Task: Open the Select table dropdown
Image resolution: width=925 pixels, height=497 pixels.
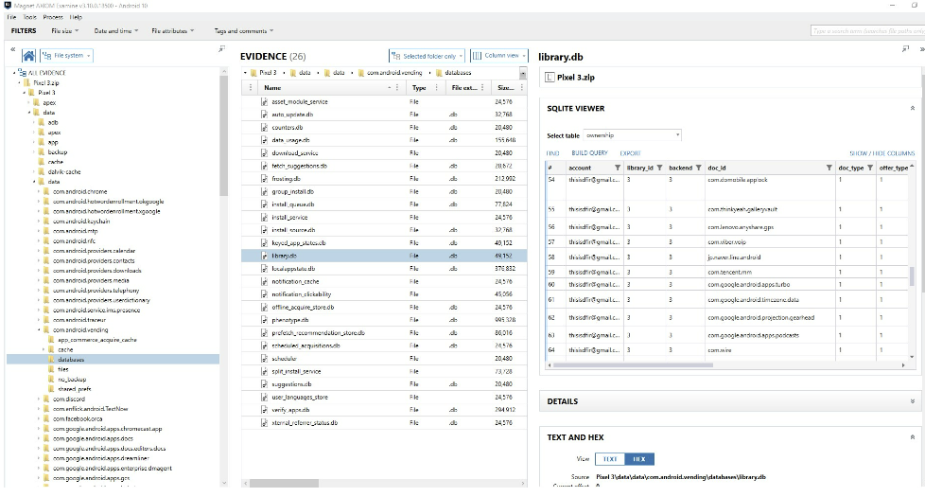Action: pos(633,135)
